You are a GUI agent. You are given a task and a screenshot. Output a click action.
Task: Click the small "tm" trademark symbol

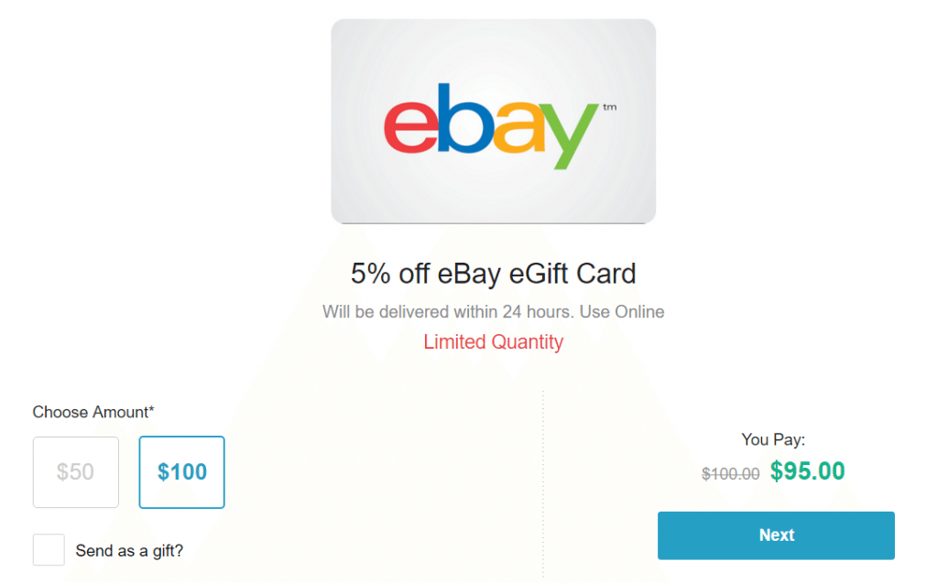point(610,107)
